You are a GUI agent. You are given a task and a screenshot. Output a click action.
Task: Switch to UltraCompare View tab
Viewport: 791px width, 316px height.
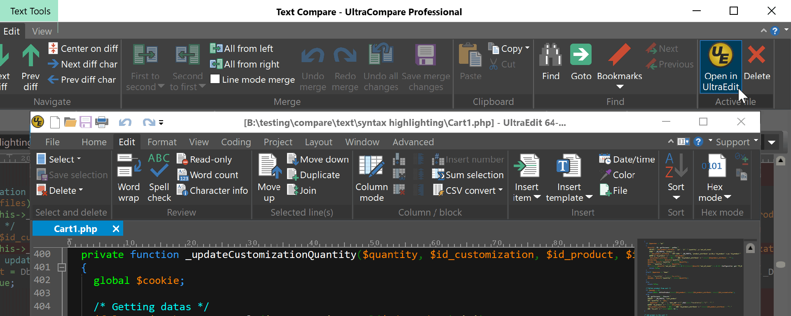click(x=42, y=31)
